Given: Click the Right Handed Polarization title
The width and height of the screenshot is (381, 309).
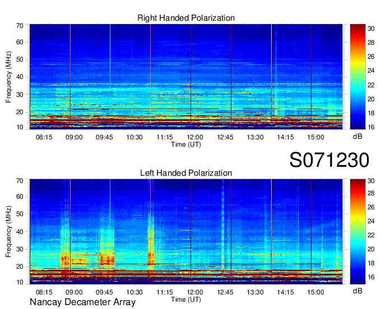Looking at the screenshot, I should click(x=186, y=18).
